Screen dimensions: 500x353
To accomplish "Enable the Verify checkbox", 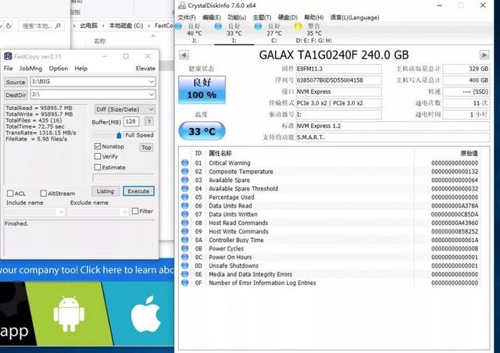I will coord(98,156).
